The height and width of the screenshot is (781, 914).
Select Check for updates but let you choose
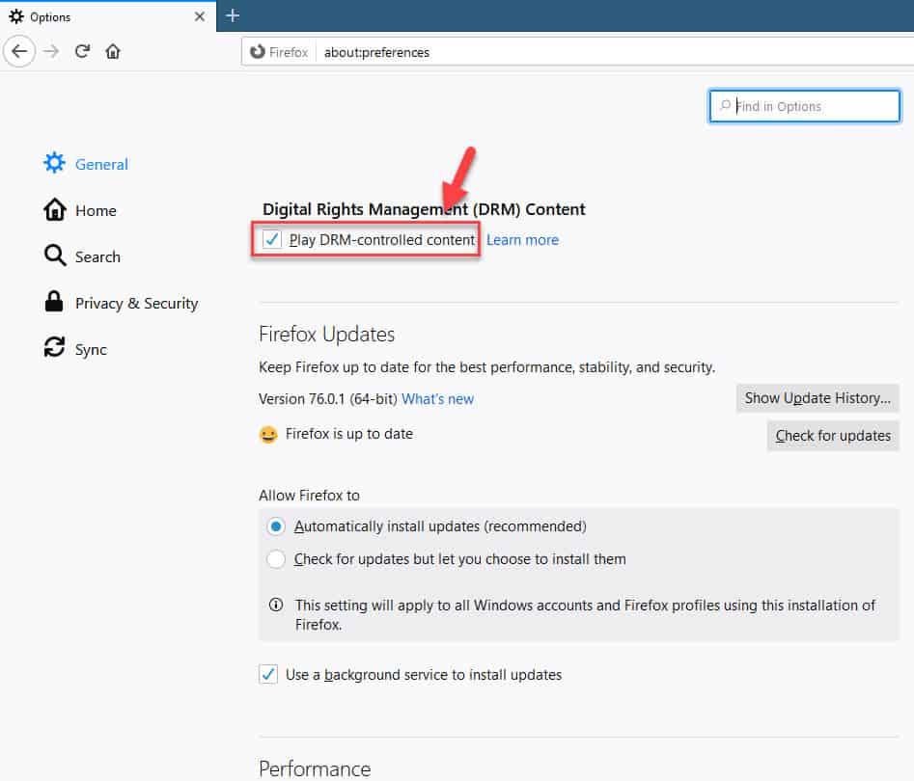tap(276, 559)
